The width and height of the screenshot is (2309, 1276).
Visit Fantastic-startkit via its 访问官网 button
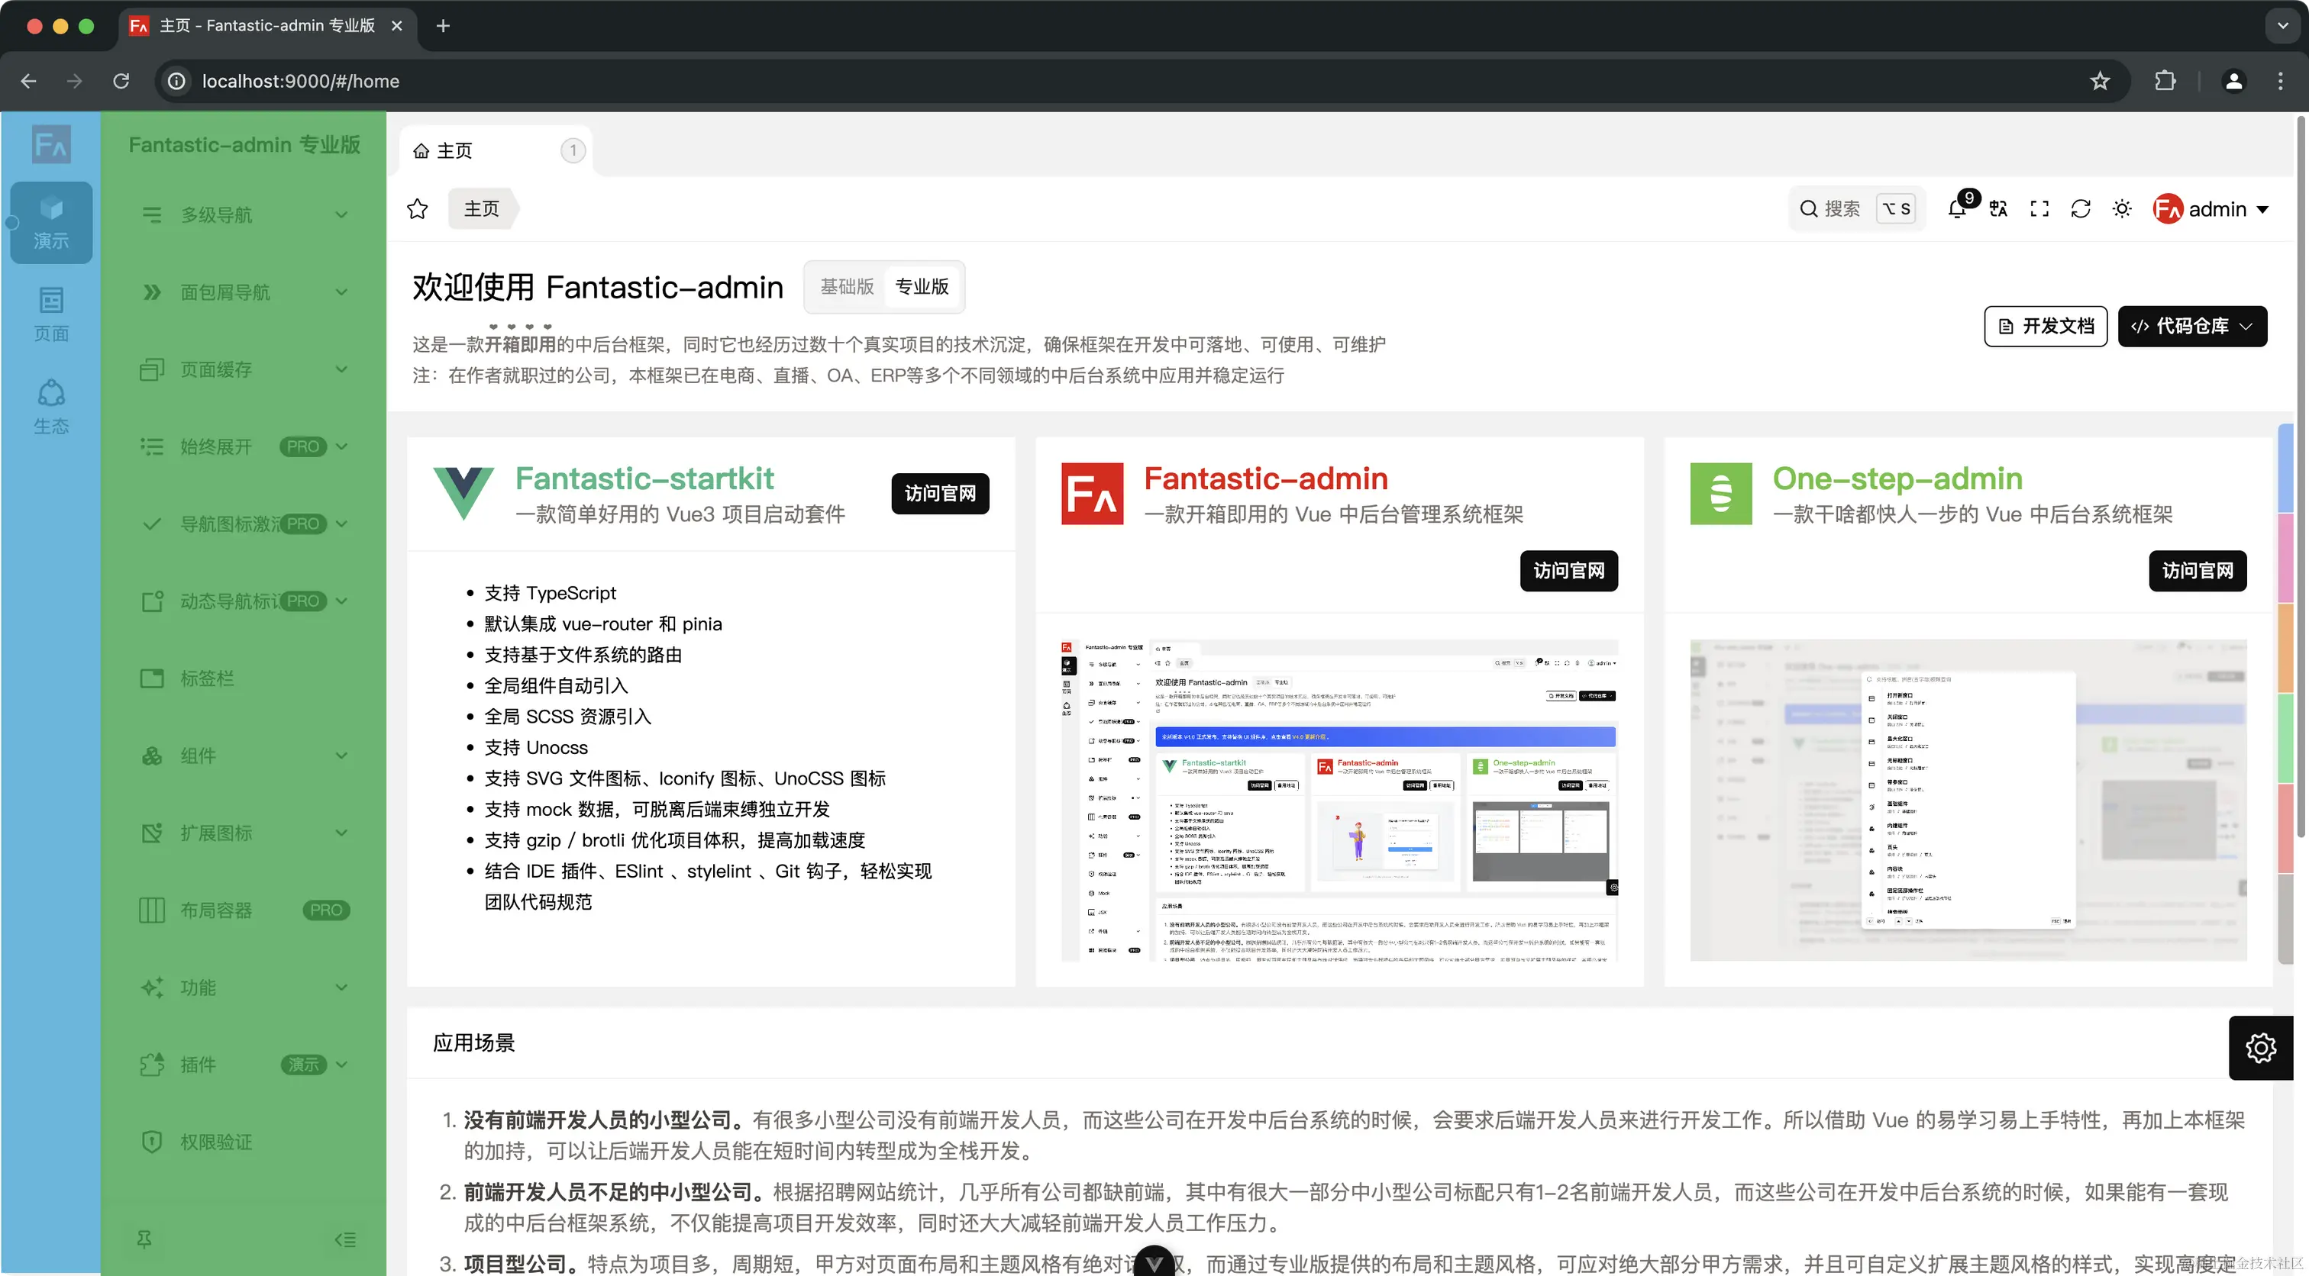[x=940, y=494]
